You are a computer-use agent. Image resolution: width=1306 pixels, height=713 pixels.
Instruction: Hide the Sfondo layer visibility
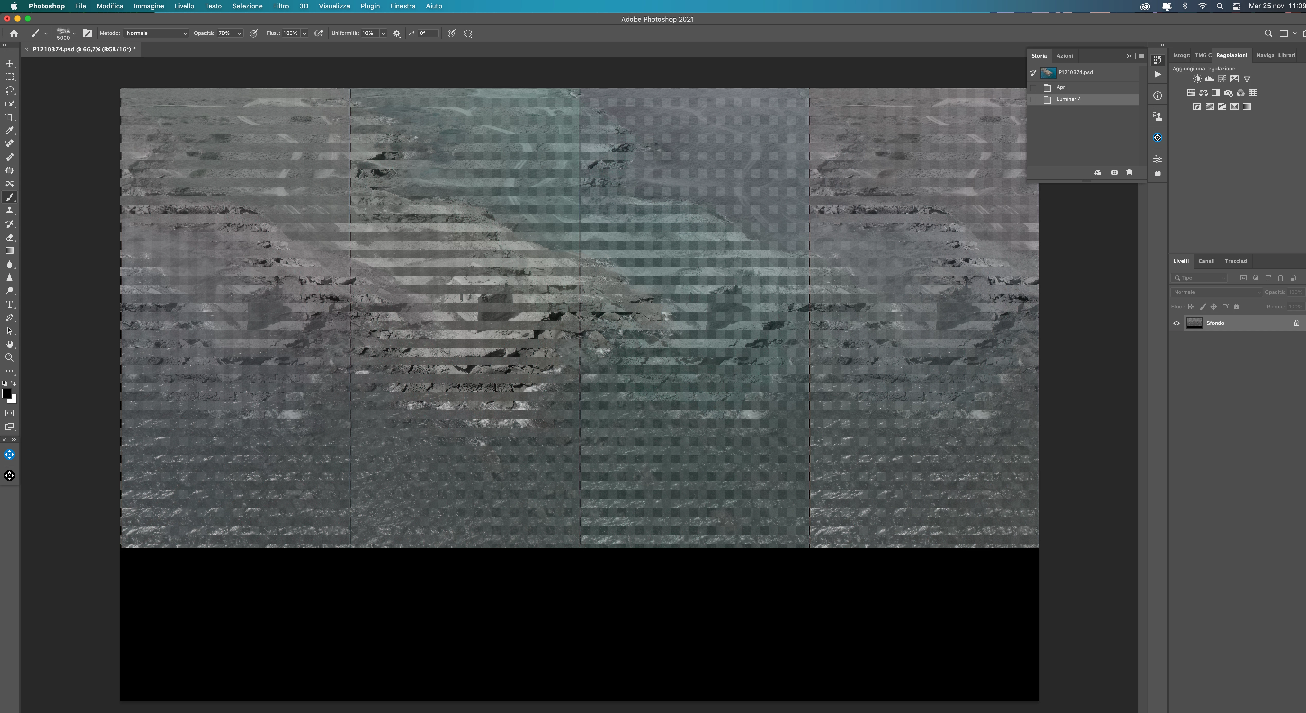coord(1176,323)
